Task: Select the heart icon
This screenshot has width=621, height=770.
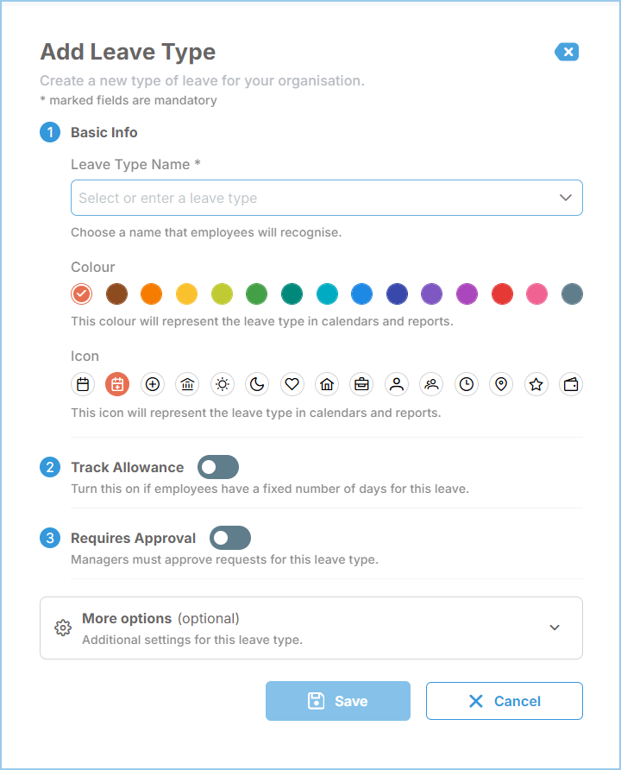Action: [x=292, y=384]
